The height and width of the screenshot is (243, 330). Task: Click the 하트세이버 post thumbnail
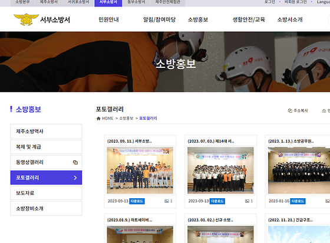(x=140, y=234)
